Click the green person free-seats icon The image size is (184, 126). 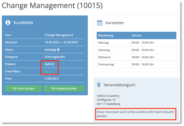(x=46, y=71)
